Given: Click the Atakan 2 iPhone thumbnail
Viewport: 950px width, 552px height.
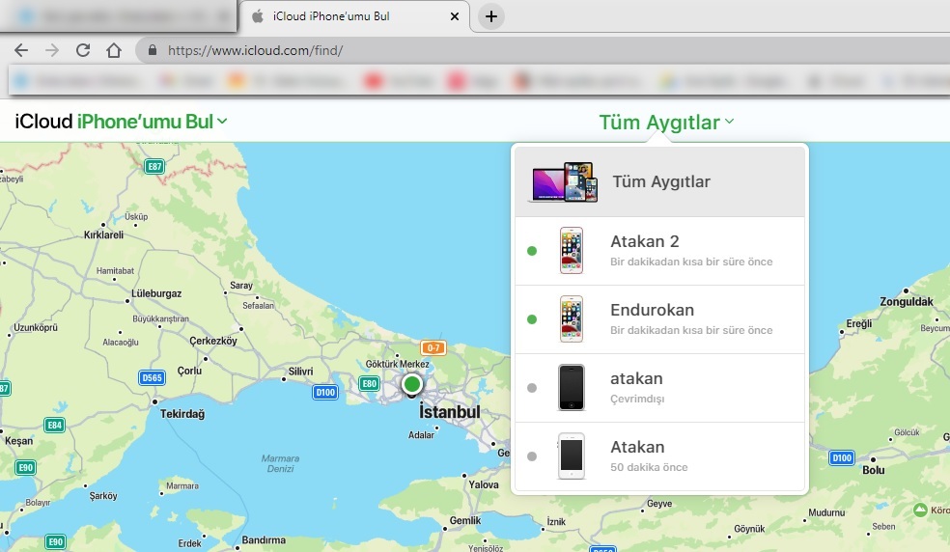Looking at the screenshot, I should pos(572,250).
